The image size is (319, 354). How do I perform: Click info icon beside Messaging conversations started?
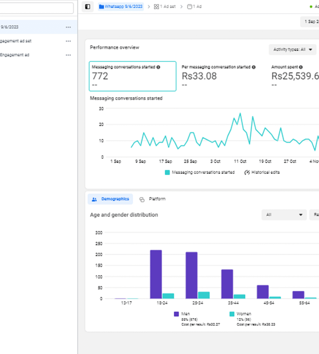click(x=158, y=67)
